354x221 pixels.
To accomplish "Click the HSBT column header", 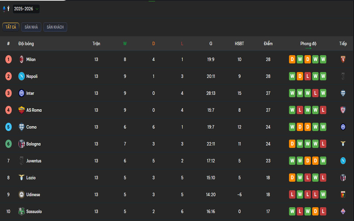I will [239, 44].
